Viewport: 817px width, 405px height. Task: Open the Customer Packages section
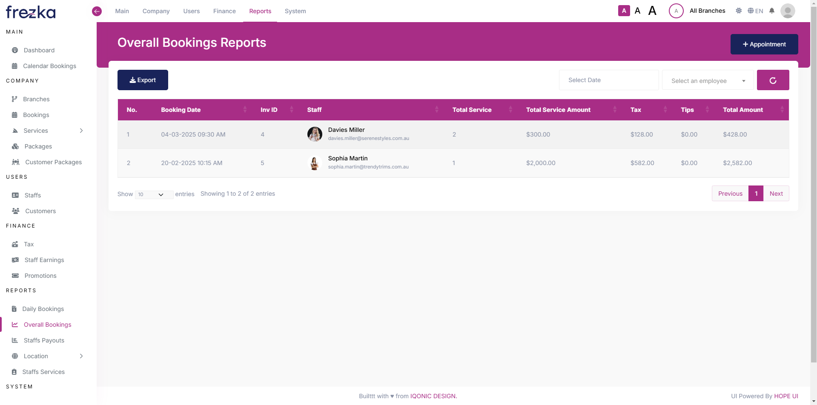pos(53,162)
